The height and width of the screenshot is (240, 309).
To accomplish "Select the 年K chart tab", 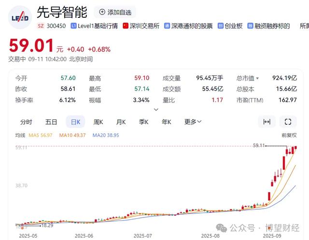I will point(166,122).
